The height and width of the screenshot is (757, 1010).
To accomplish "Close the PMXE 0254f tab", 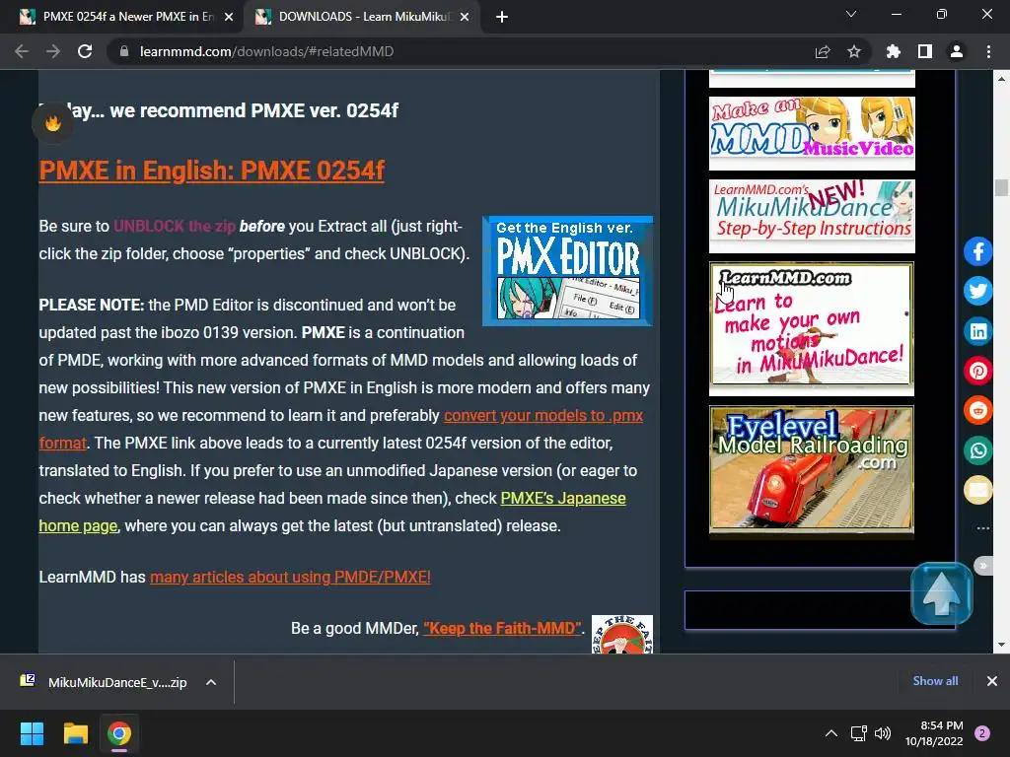I will tap(229, 17).
